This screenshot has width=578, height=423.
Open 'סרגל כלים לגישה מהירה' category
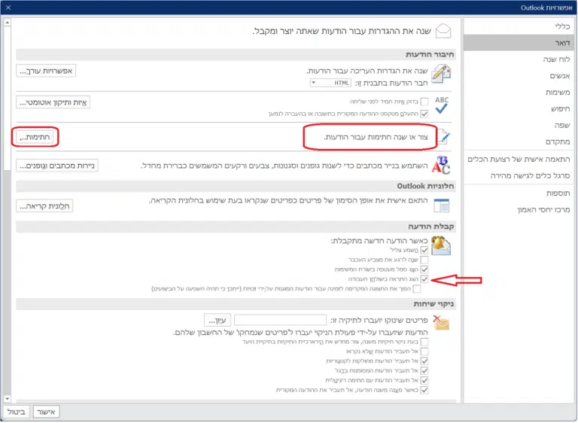pos(519,176)
